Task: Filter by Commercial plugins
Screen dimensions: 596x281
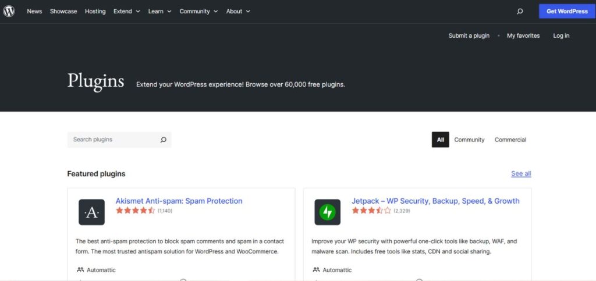Action: point(510,140)
